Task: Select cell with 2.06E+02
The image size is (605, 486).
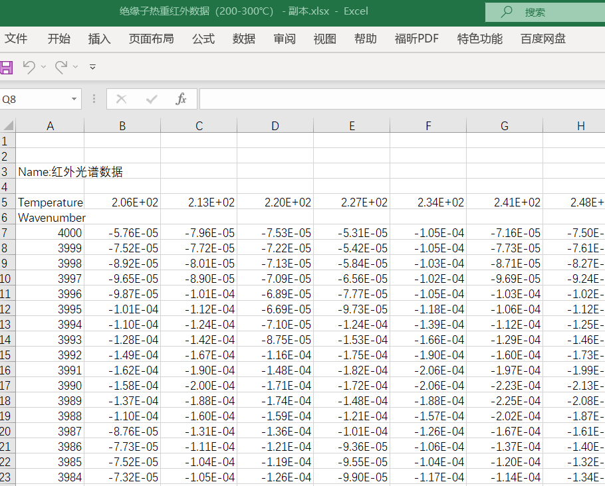Action: [x=122, y=202]
